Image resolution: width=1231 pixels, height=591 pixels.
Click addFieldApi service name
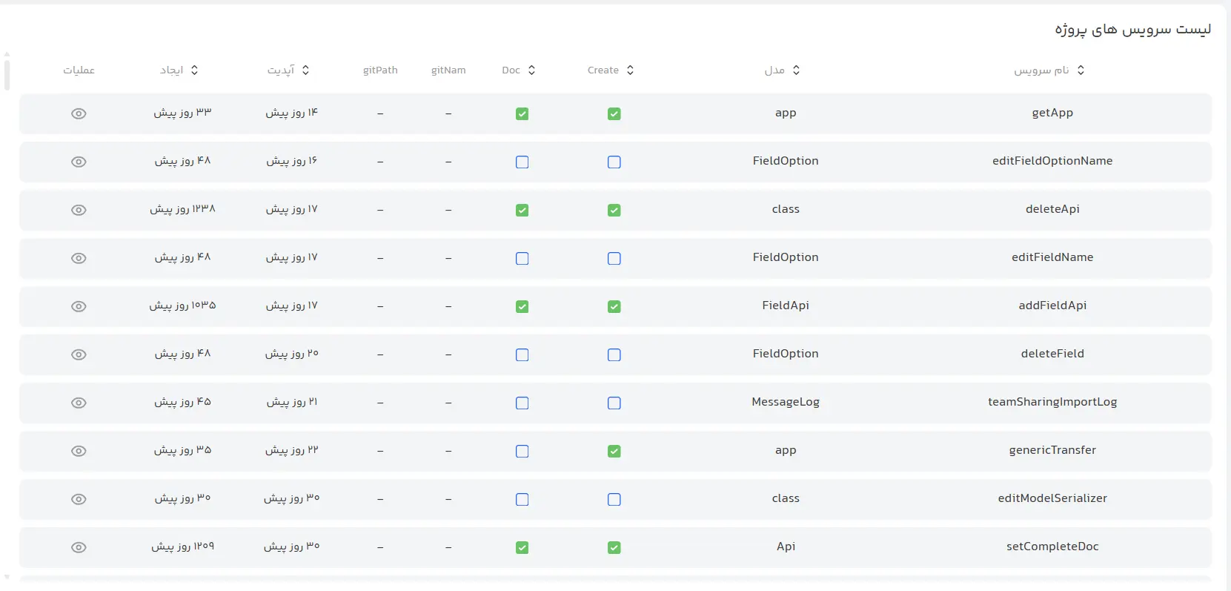1052,306
